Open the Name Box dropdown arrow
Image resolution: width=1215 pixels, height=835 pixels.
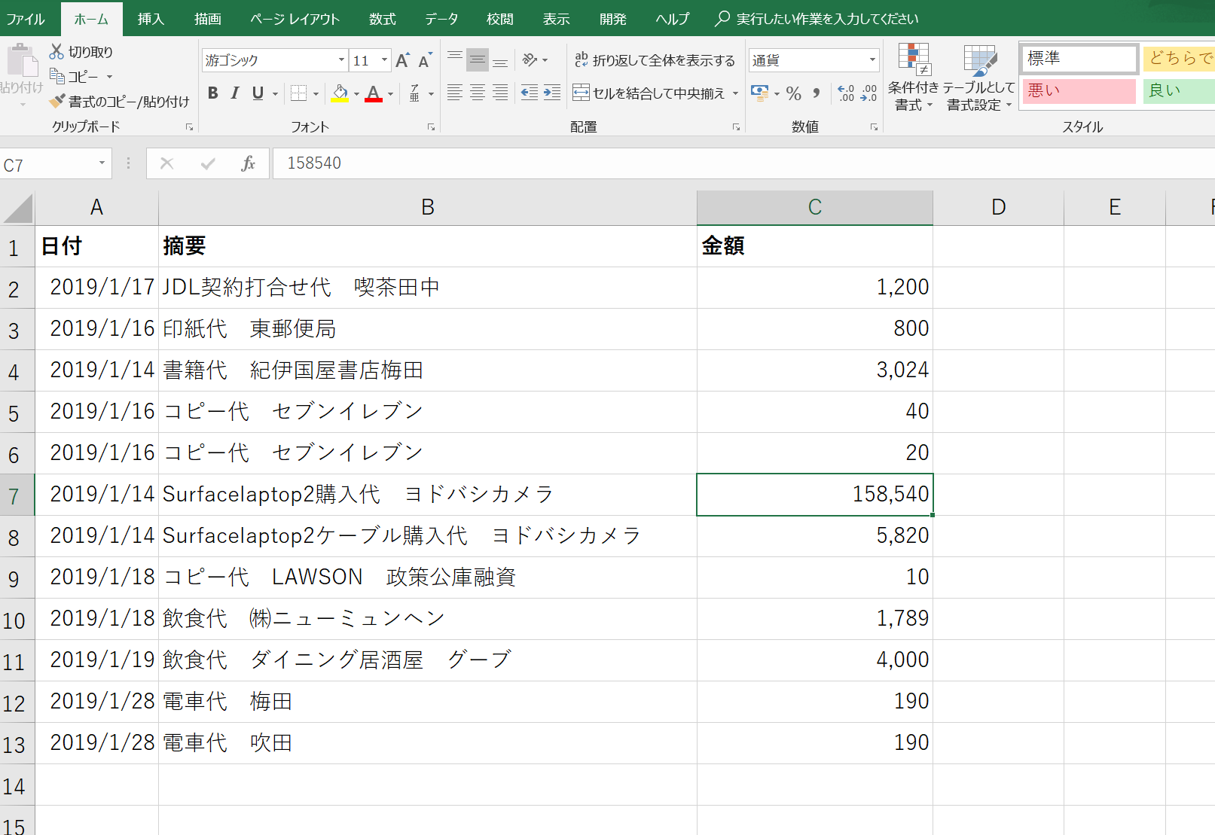click(102, 163)
